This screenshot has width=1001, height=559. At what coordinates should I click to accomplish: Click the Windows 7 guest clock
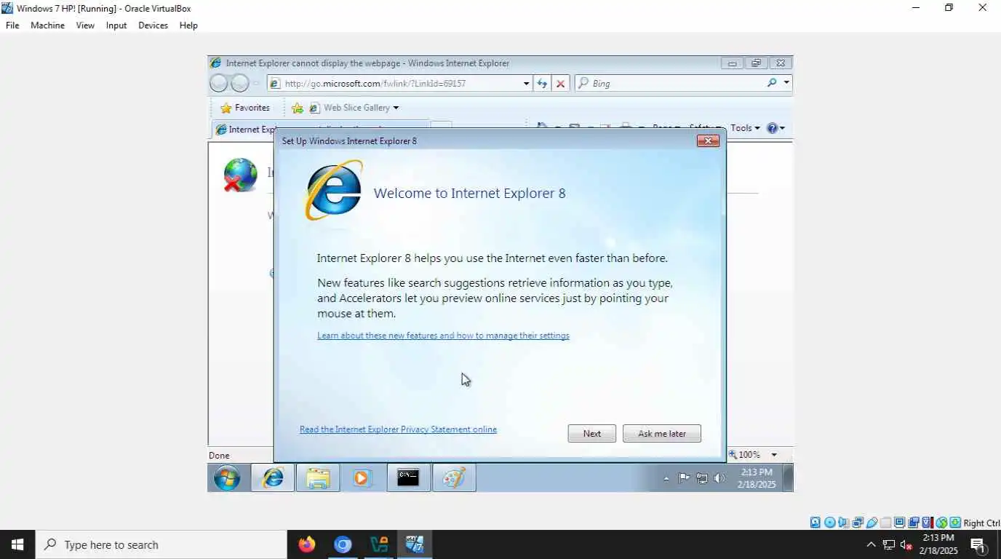click(x=757, y=478)
